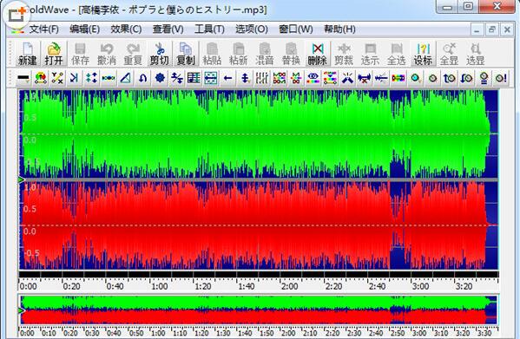Screen dimensions: 520x339
Task: Click the 1:30 mark on the overview ruler
Action: point(223,333)
